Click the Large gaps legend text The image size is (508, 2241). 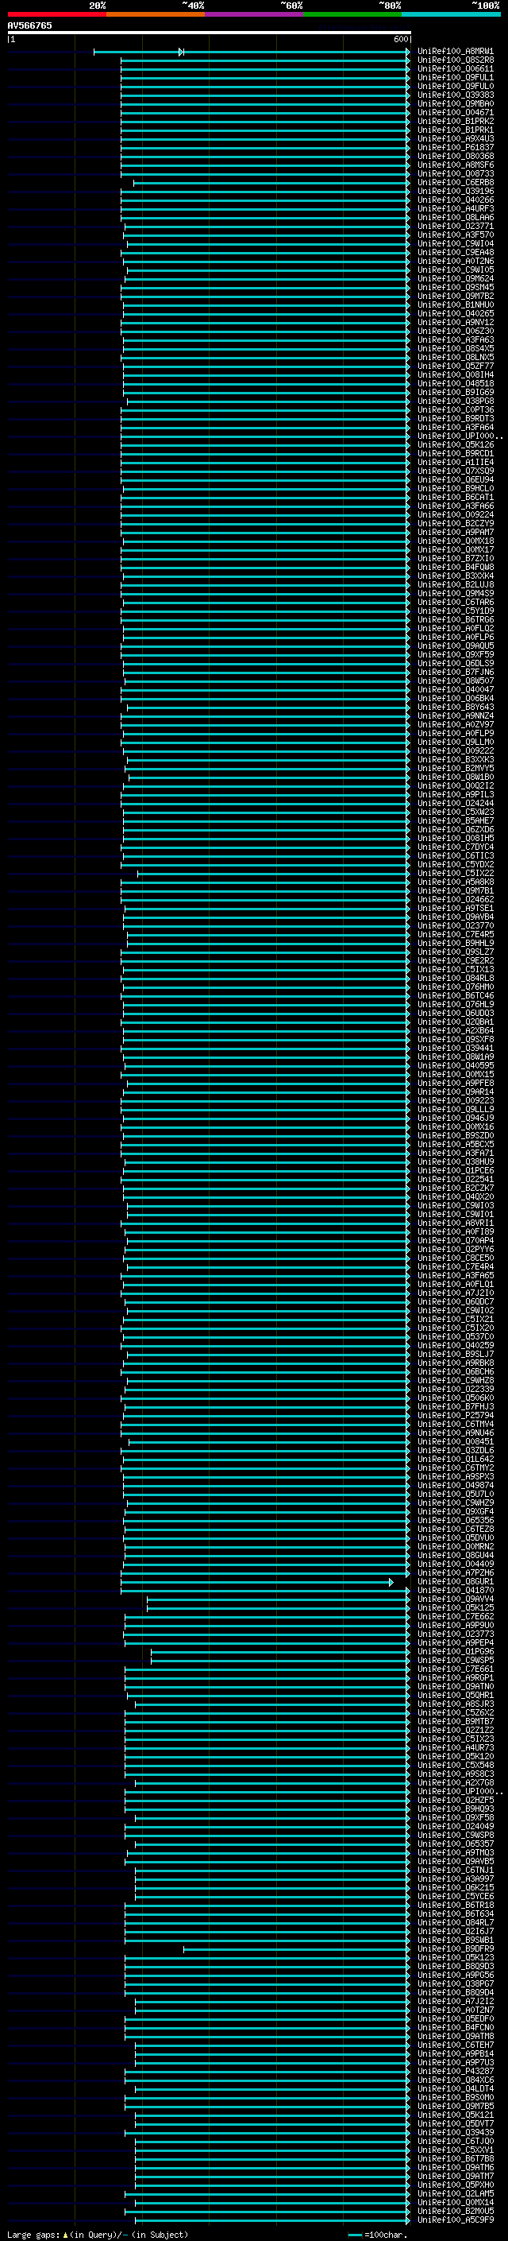(98, 2235)
